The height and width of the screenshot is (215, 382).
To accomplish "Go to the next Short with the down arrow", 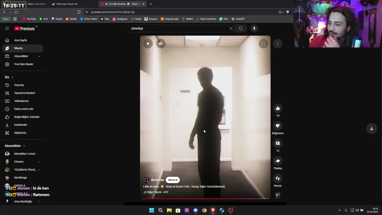I will point(372,129).
